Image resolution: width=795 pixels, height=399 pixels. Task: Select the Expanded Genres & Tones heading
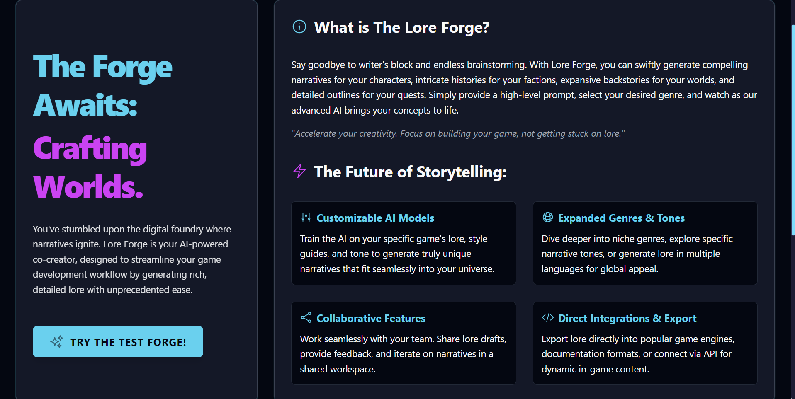point(621,218)
